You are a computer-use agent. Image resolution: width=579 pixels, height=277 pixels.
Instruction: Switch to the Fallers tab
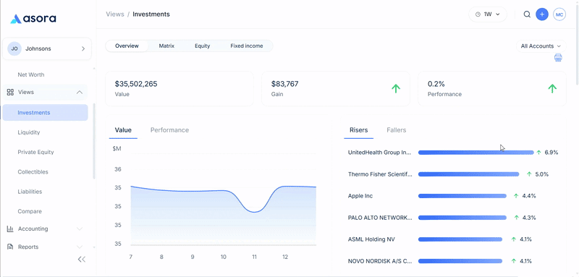396,130
